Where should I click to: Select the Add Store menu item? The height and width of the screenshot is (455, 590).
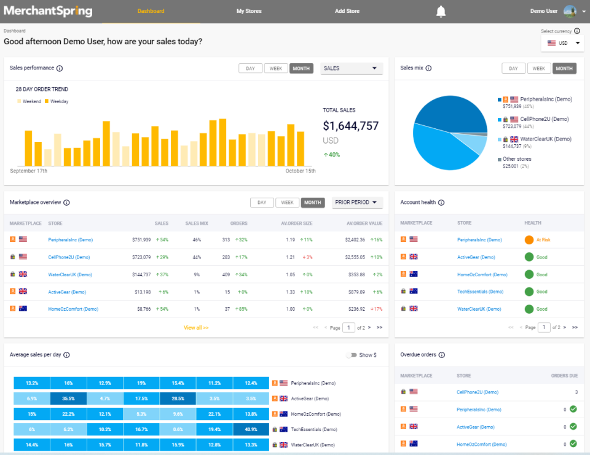[347, 10]
